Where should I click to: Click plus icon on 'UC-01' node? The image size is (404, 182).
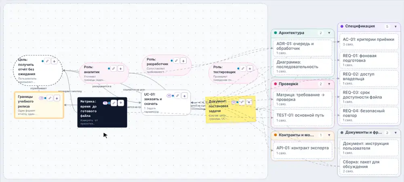185,96
